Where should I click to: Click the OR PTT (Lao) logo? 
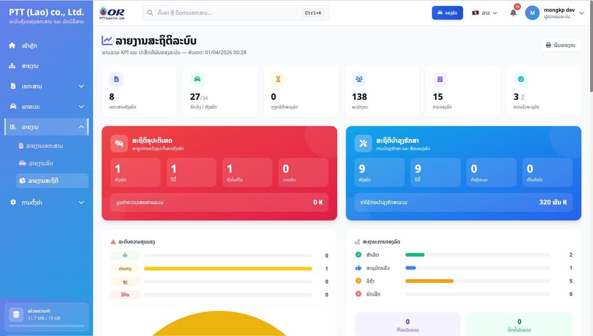[x=112, y=13]
